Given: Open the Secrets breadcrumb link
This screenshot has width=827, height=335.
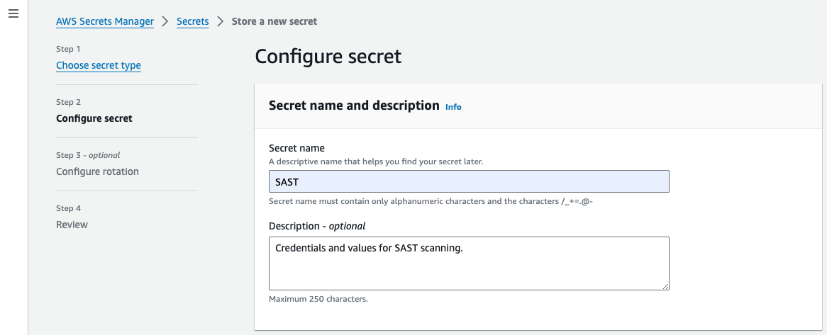Looking at the screenshot, I should [192, 21].
